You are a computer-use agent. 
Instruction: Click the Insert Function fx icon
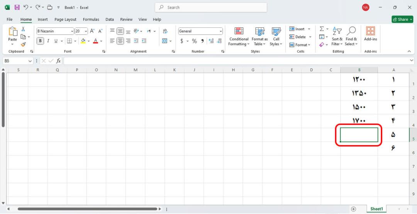59,61
